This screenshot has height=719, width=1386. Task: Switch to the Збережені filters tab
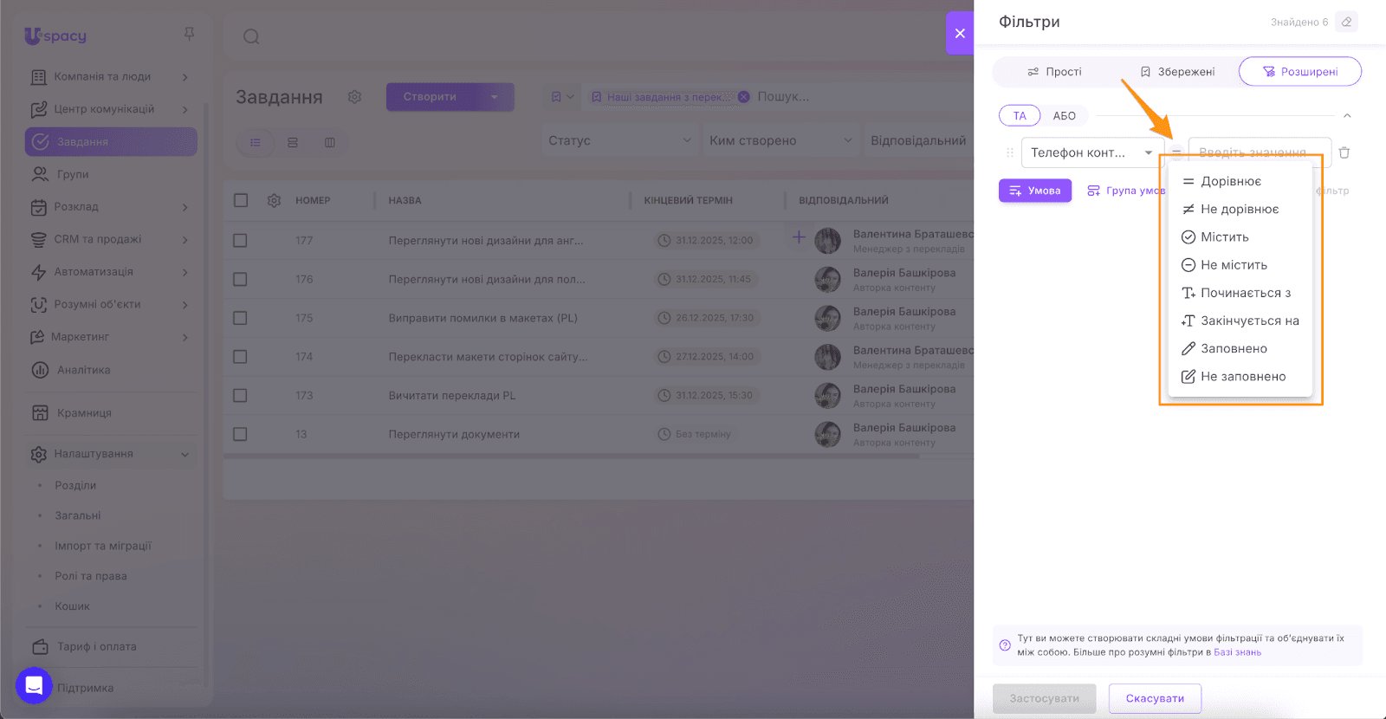pyautogui.click(x=1177, y=72)
